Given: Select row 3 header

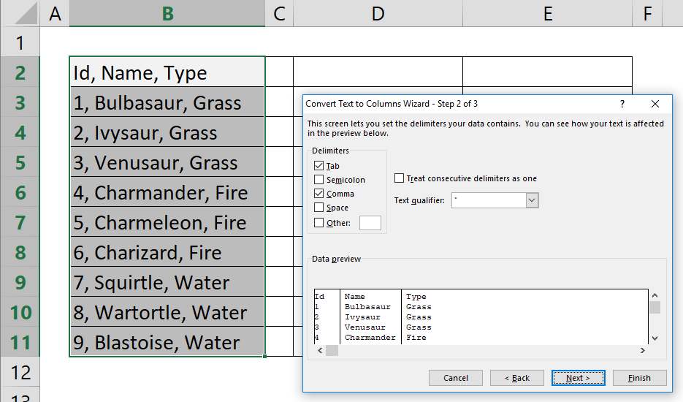Looking at the screenshot, I should point(20,102).
